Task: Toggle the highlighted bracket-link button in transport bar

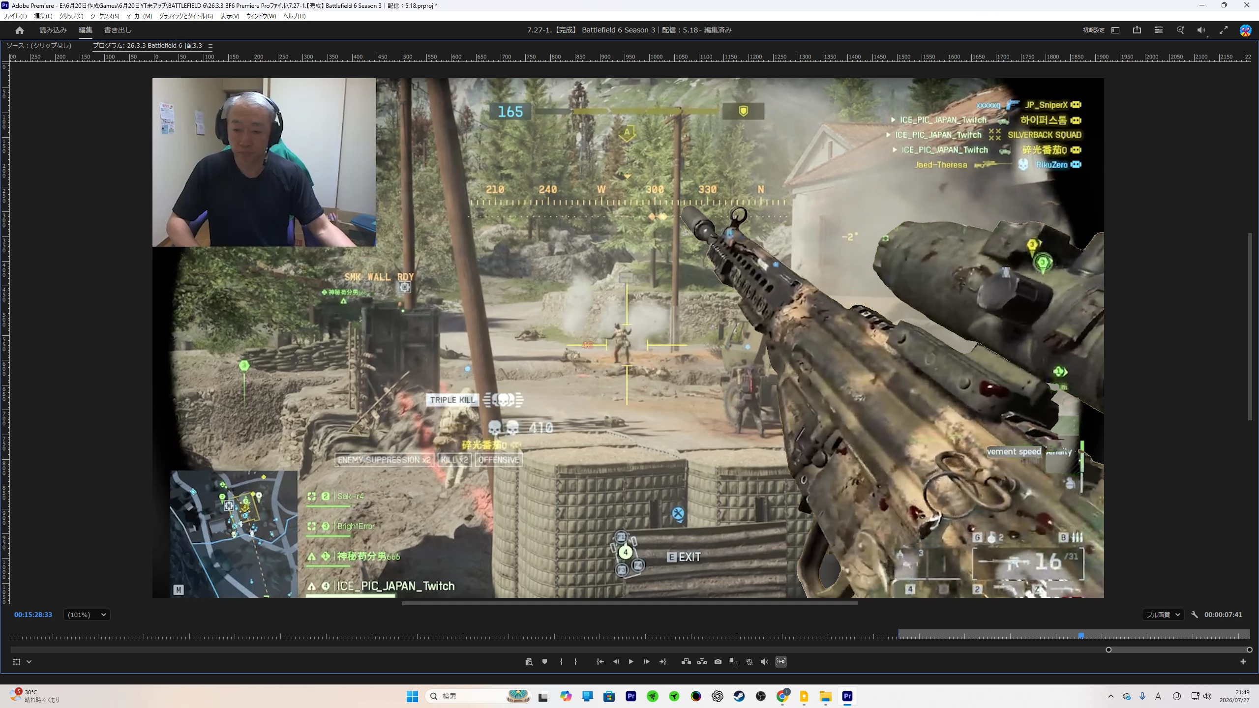Action: [781, 662]
